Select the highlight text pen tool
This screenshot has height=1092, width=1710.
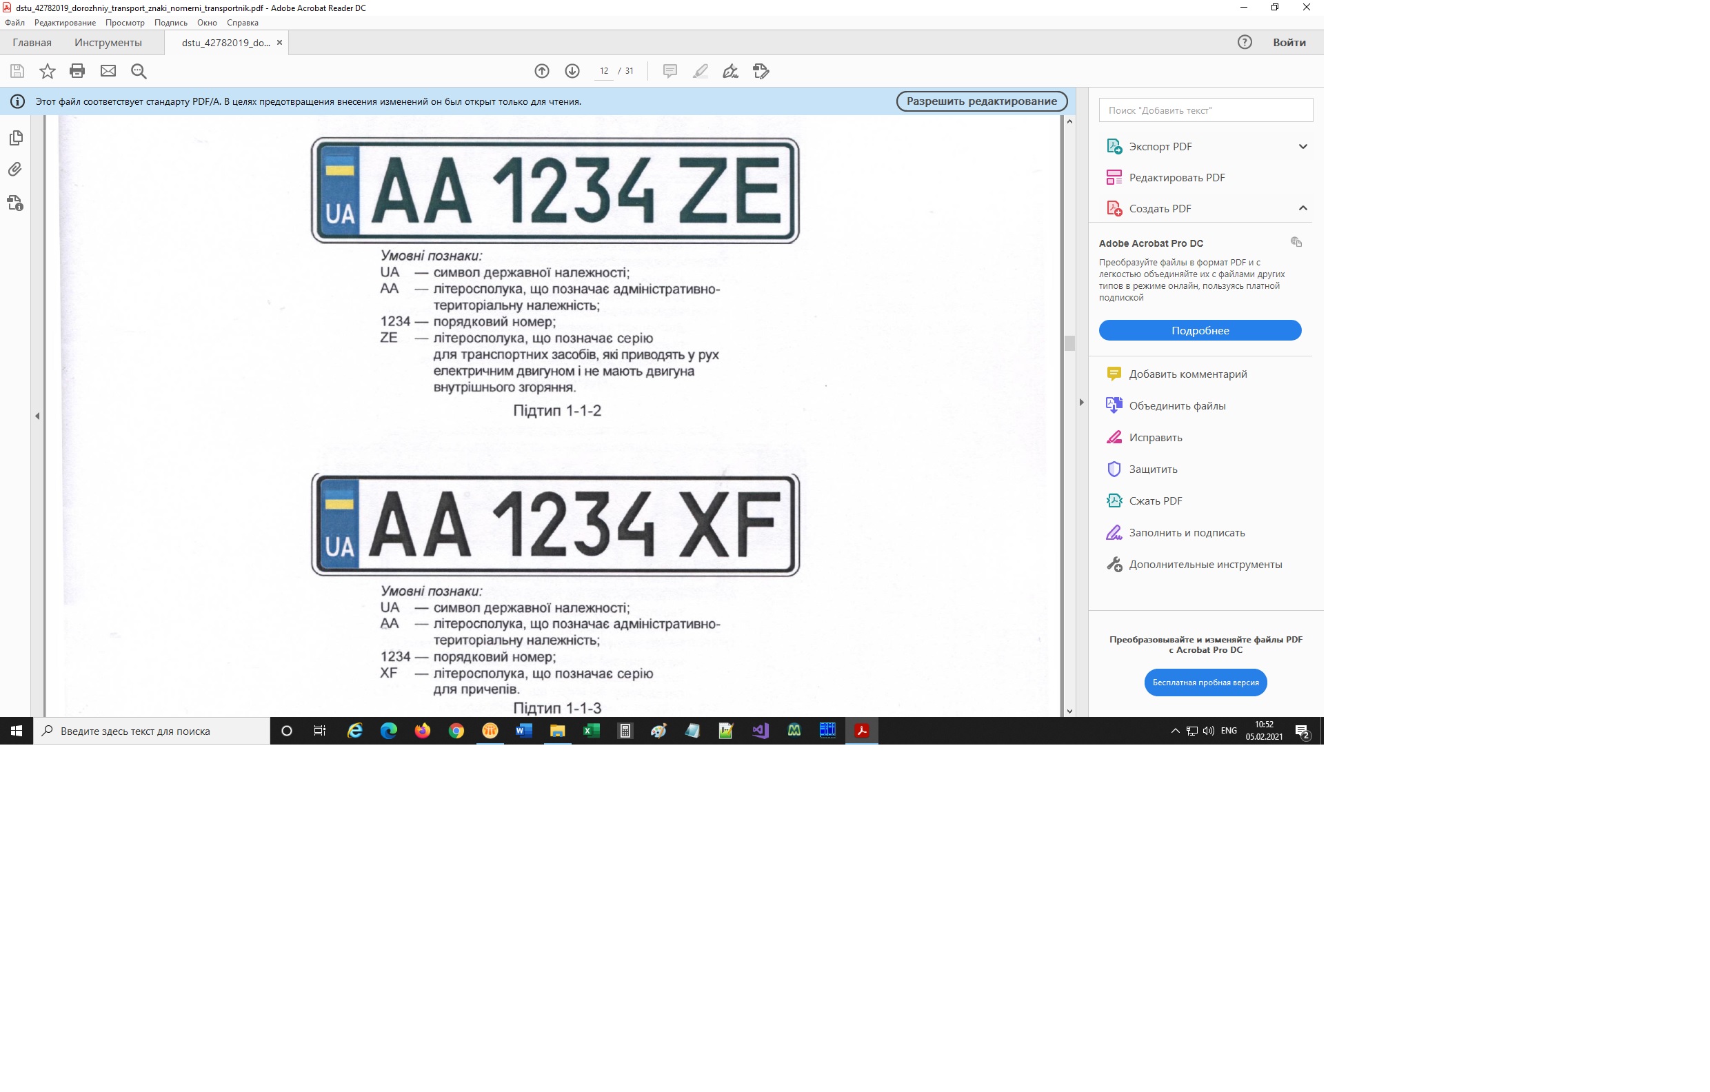tap(700, 71)
